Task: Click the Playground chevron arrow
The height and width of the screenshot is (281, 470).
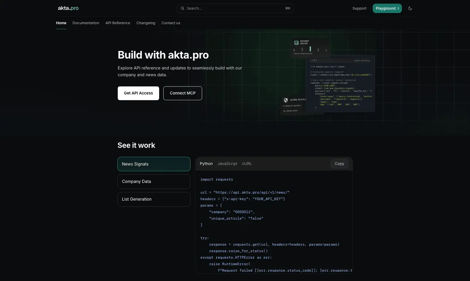Action: coord(398,8)
